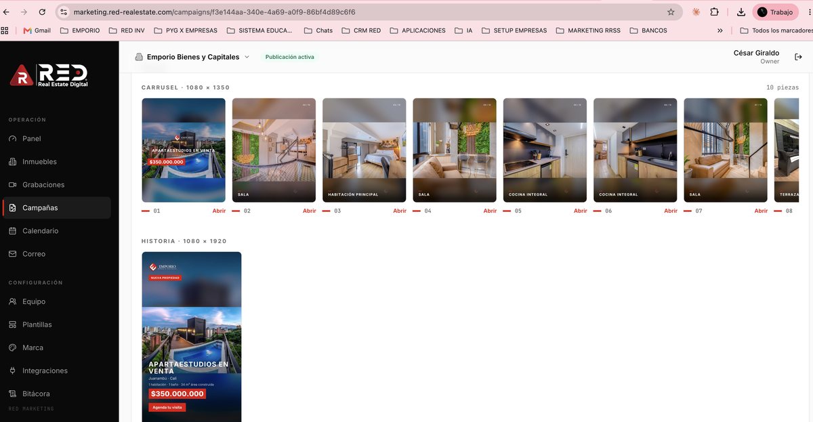Viewport: 813px width, 422px height.
Task: Open the CRM RED bookmarks folder
Action: click(x=361, y=30)
